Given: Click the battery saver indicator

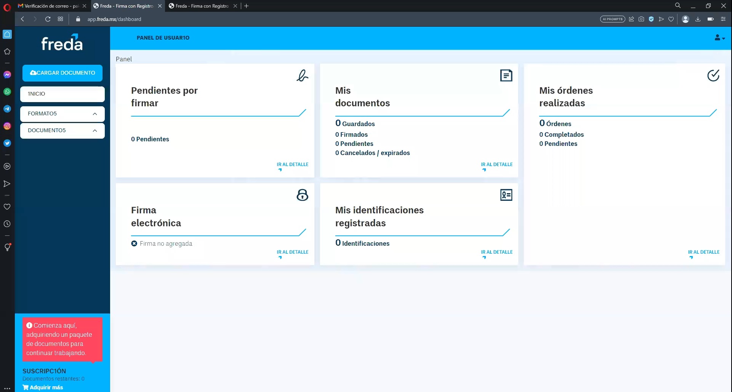Looking at the screenshot, I should [x=710, y=19].
